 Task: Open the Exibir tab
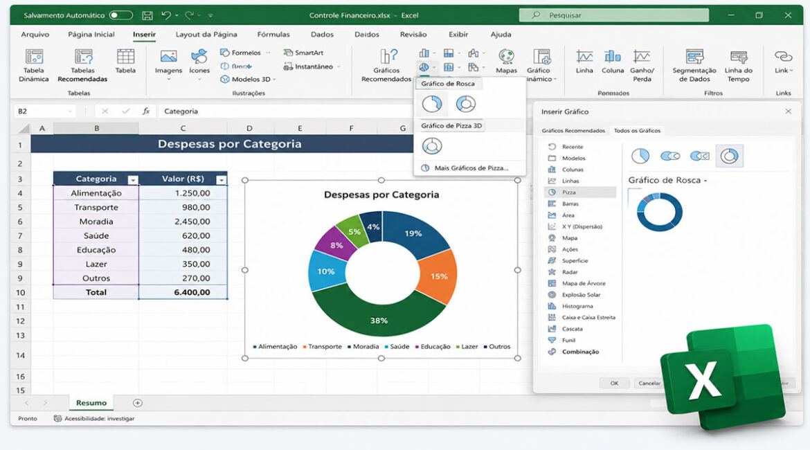tap(458, 34)
